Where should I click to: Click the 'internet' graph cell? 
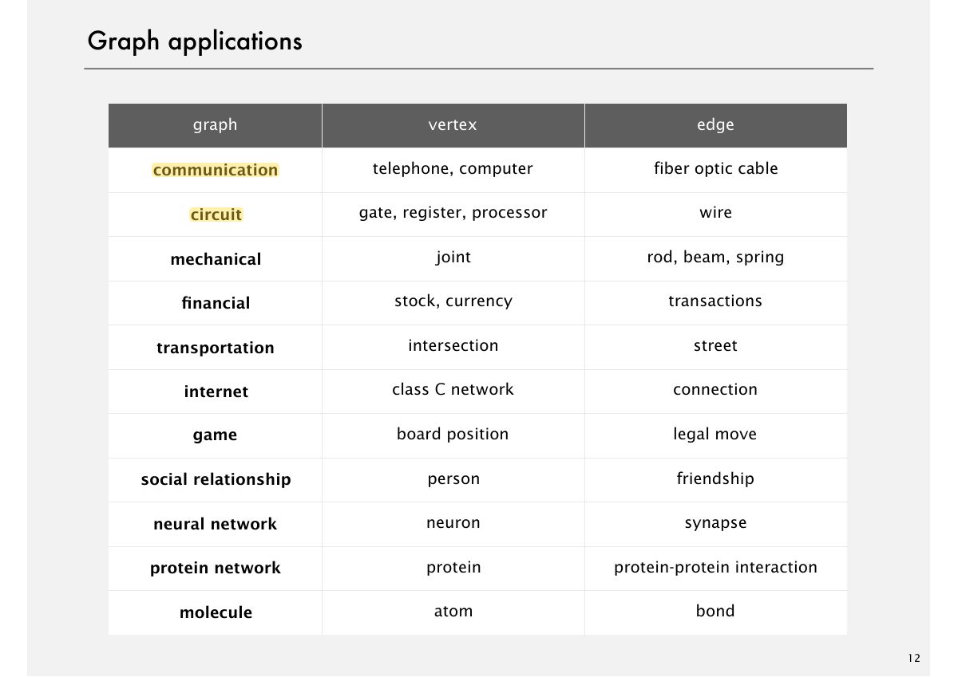tap(216, 392)
